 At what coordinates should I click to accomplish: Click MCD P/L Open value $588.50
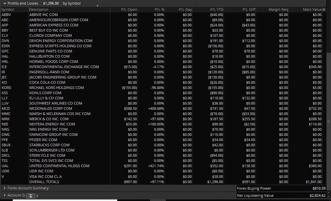click(130, 108)
